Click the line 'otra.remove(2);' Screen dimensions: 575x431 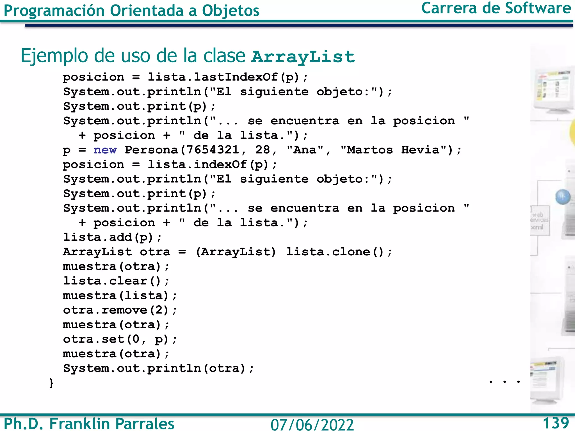[x=120, y=310]
